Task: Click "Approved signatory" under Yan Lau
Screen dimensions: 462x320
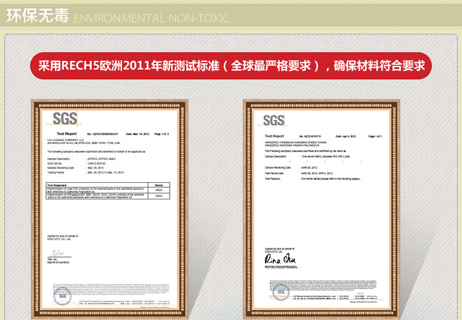Action: [59, 262]
